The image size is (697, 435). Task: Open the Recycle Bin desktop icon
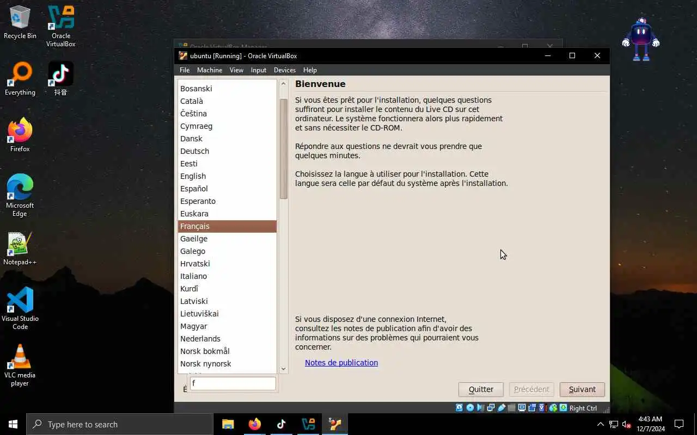point(20,22)
